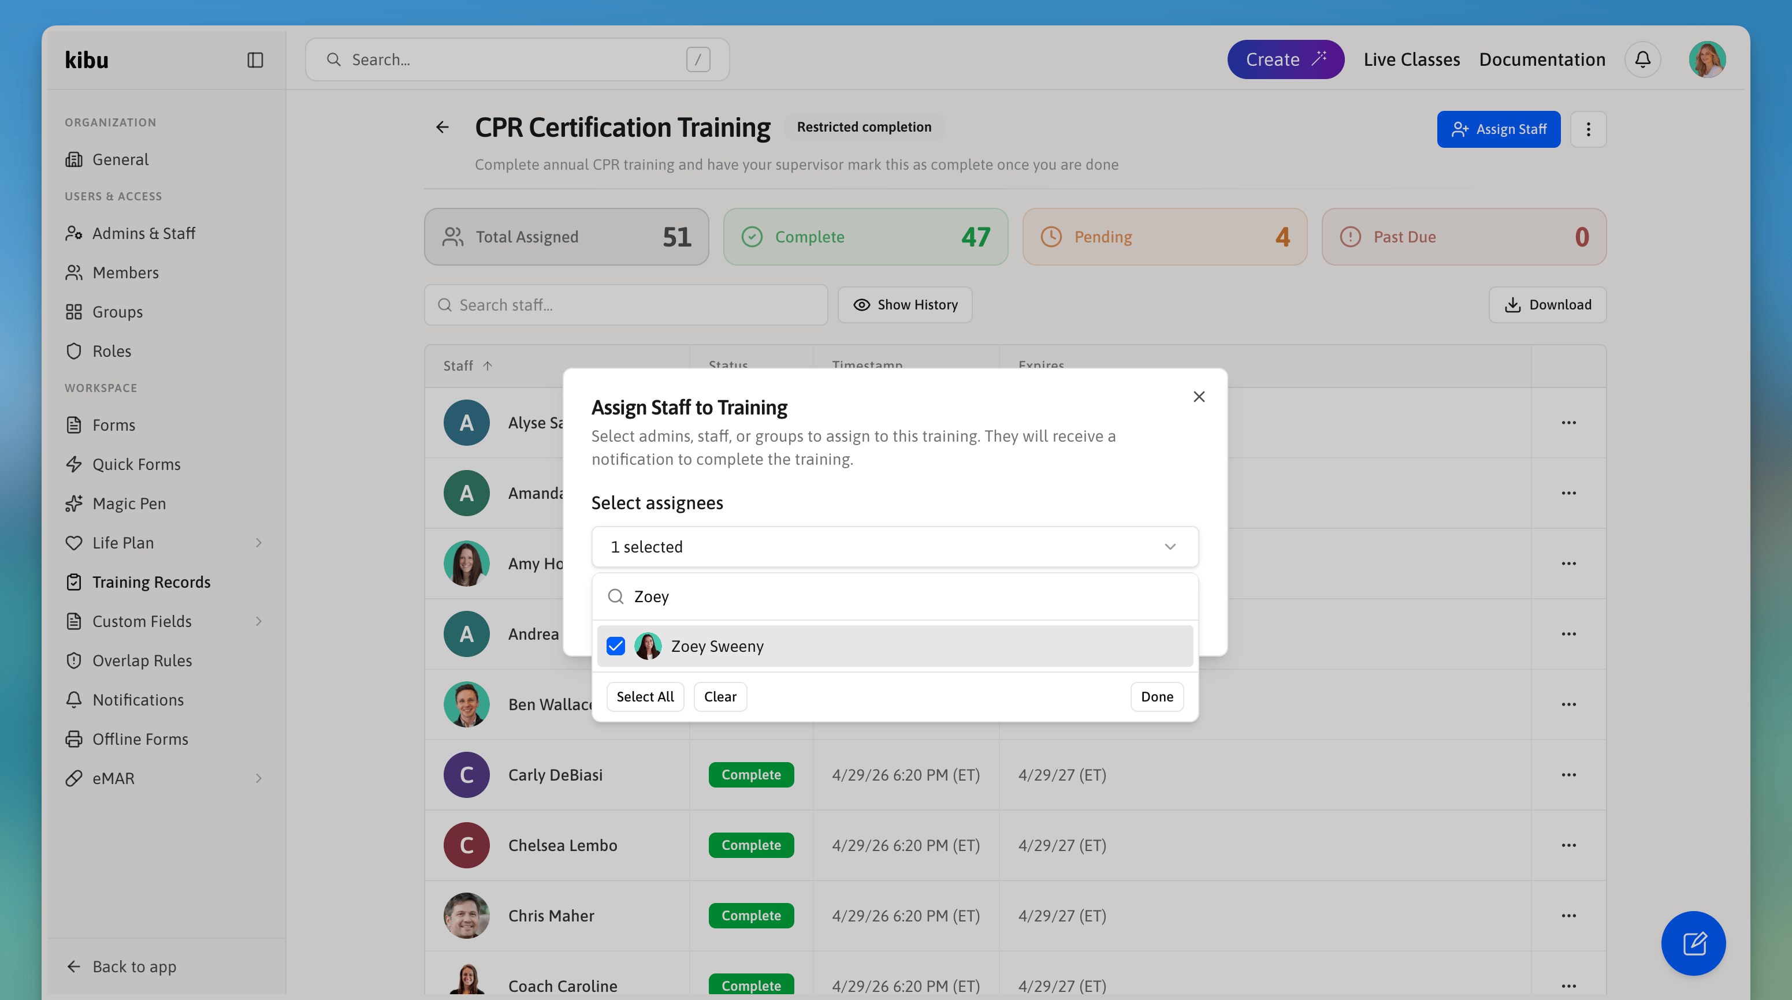Click the Create button

click(1285, 60)
